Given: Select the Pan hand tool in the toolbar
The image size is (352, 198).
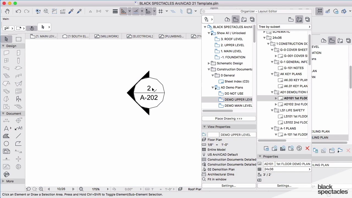Looking at the screenshot, I should [7, 11].
